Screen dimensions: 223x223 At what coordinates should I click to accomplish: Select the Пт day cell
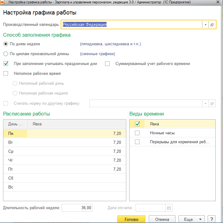pyautogui.click(x=15, y=169)
